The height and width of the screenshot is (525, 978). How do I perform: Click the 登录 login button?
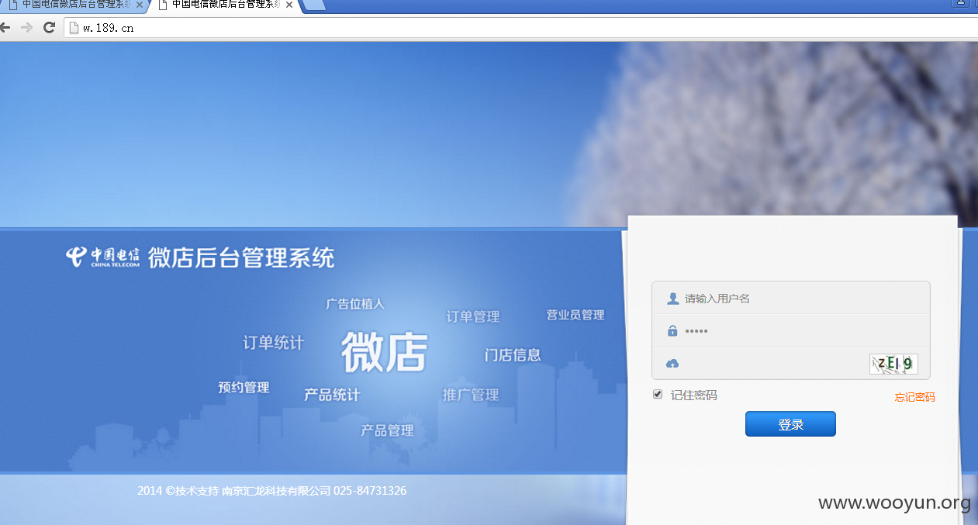(790, 424)
